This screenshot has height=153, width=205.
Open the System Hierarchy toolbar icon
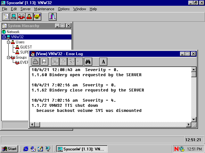point(6,17)
